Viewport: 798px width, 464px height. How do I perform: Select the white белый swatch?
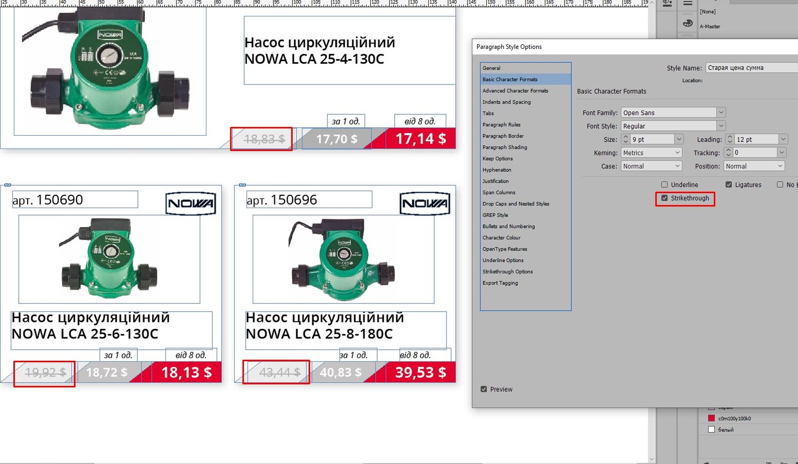[x=711, y=429]
